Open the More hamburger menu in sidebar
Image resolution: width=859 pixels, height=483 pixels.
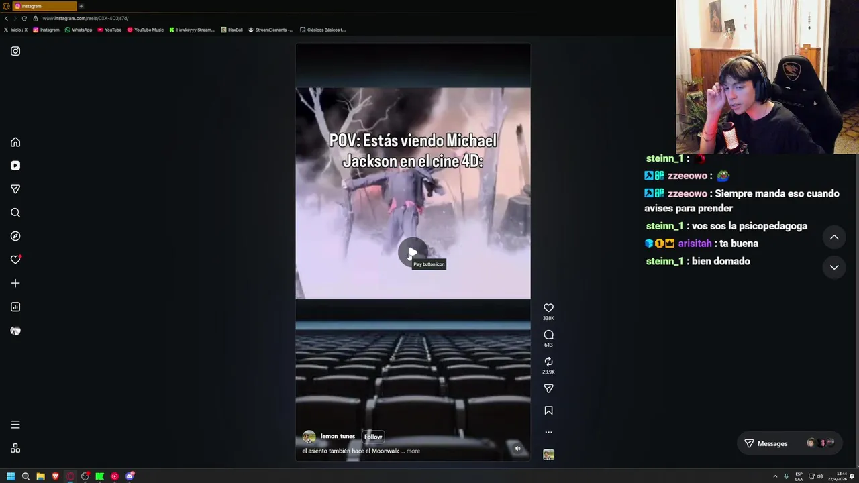pos(15,425)
